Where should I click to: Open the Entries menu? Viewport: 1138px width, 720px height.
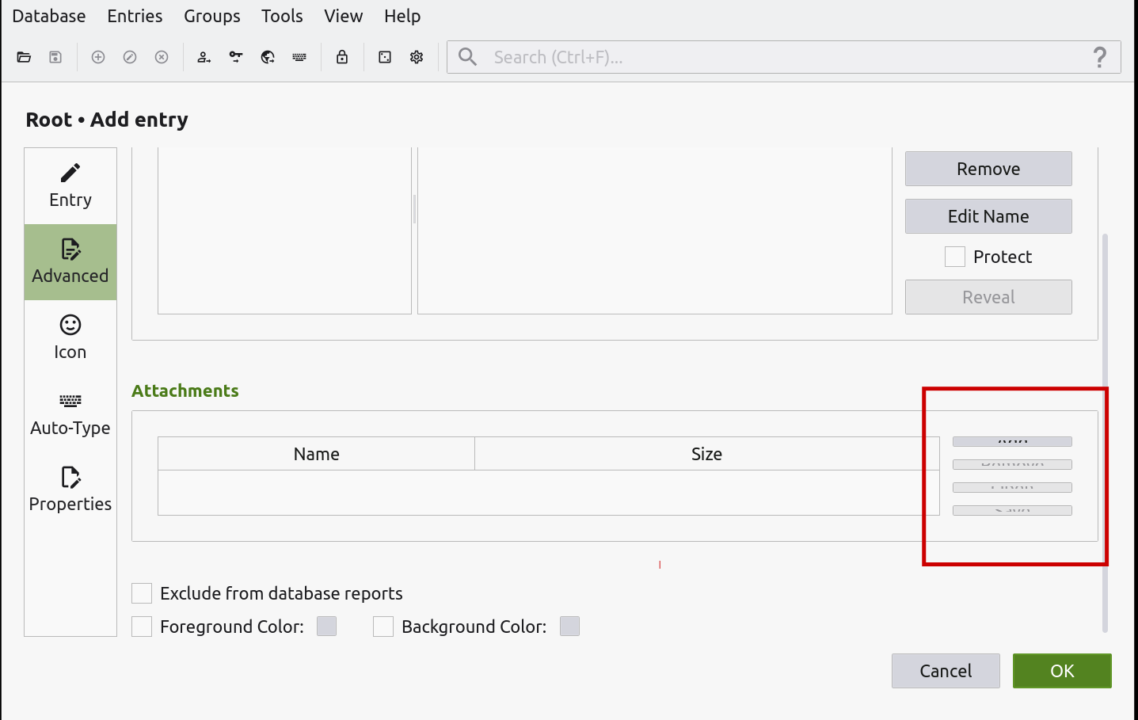click(134, 16)
